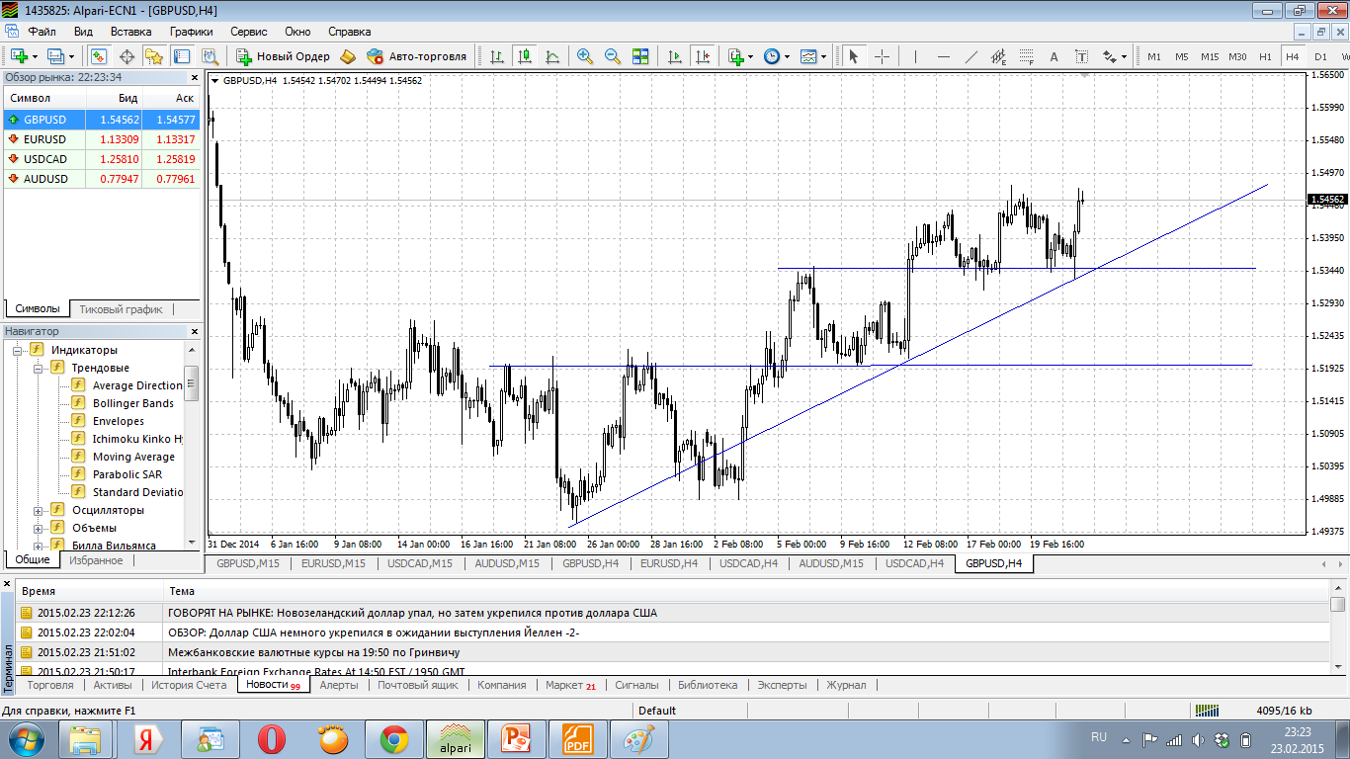1350x759 pixels.
Task: Switch timeframe to D1
Action: click(1320, 56)
